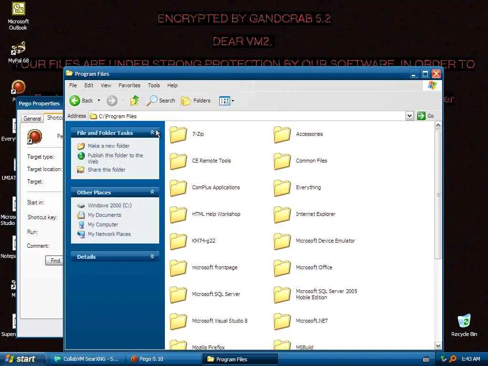Click Find button in Pego Properties

coord(54,261)
